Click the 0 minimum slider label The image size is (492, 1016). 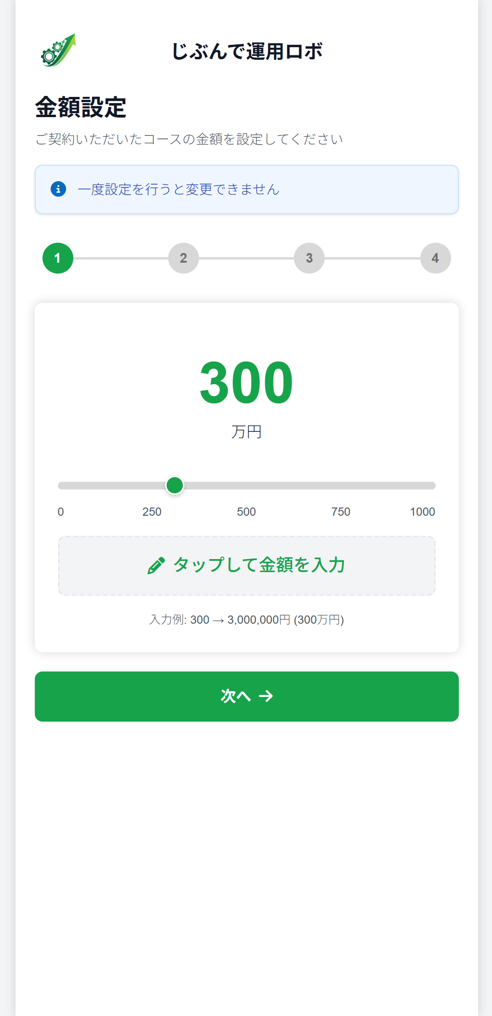61,512
